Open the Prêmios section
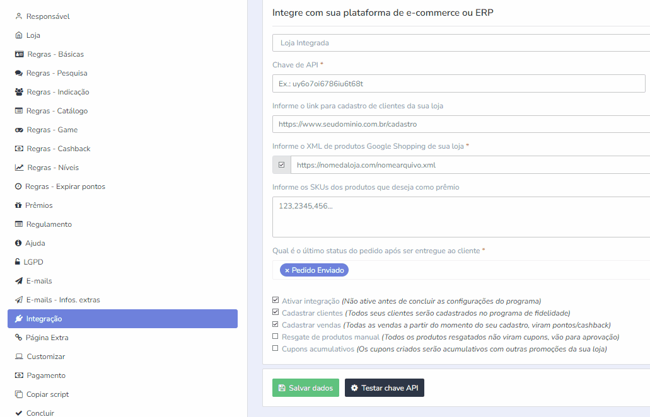 coord(122,205)
